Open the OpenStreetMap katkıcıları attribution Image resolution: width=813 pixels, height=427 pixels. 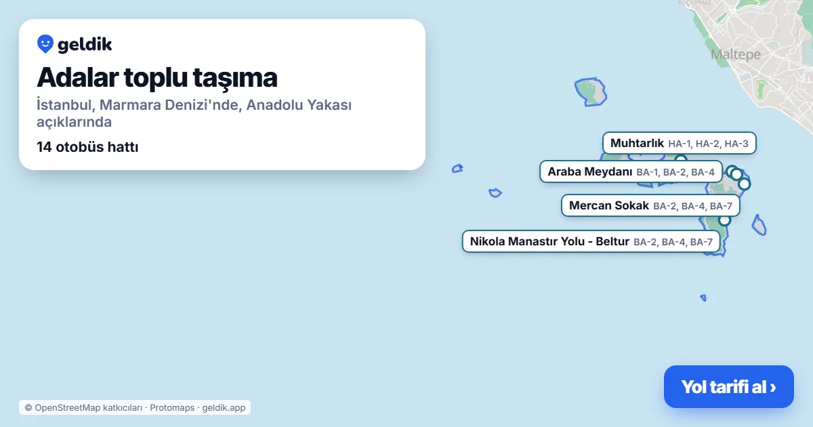(83, 407)
